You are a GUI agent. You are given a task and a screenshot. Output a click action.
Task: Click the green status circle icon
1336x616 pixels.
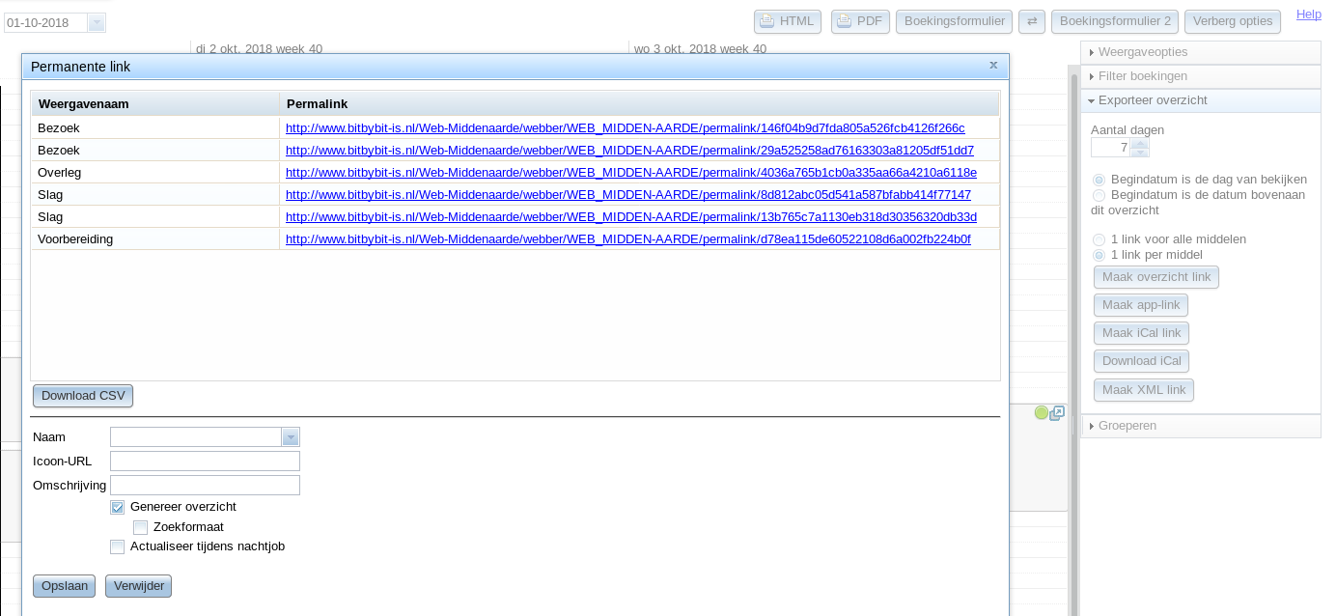[x=1041, y=413]
